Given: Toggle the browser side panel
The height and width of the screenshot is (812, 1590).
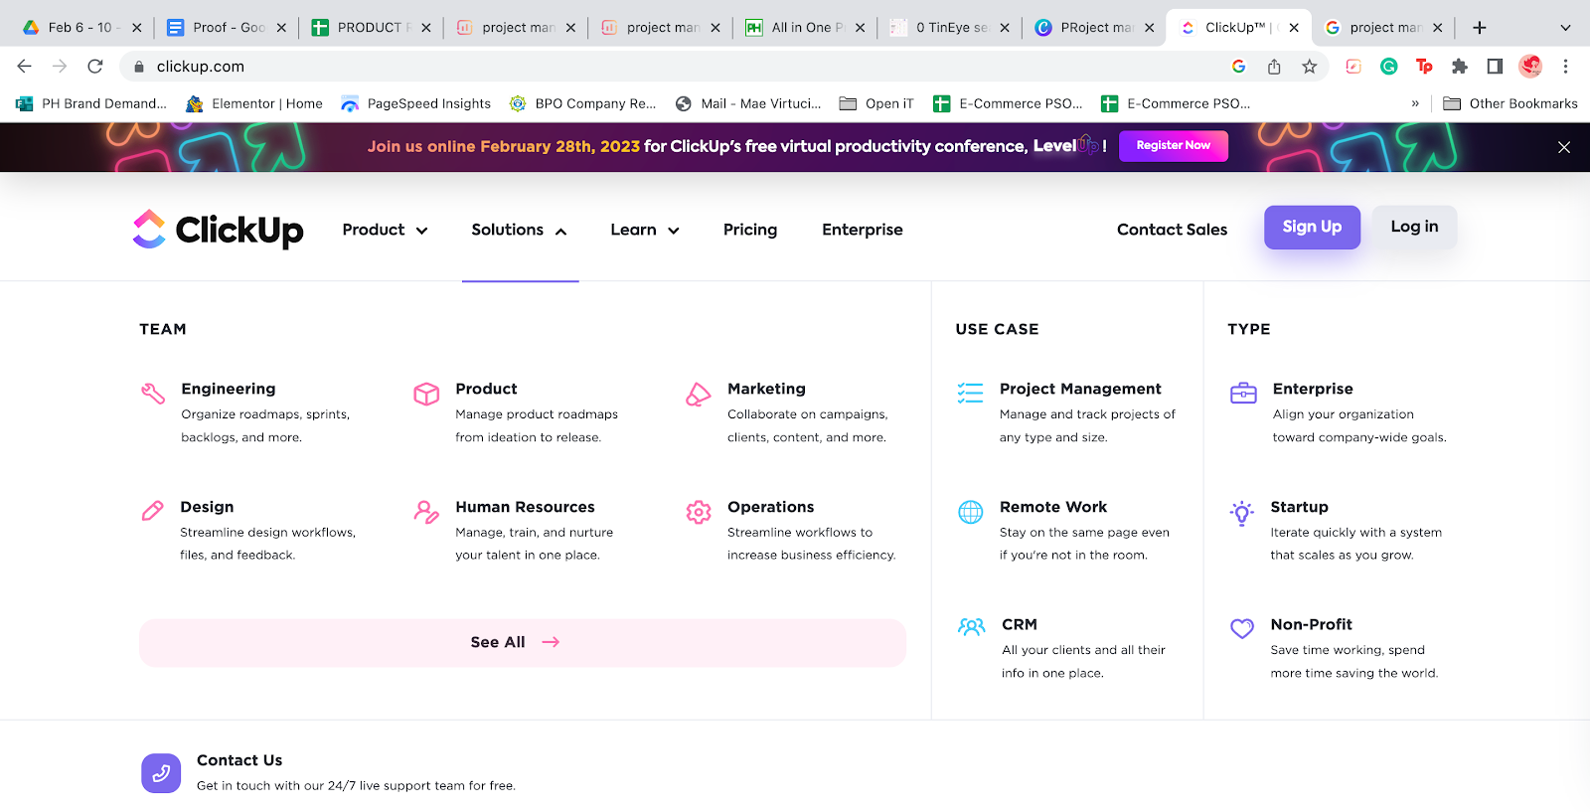Looking at the screenshot, I should pos(1495,67).
